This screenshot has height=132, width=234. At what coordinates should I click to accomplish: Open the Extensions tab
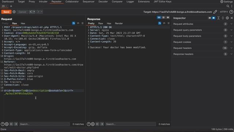[144, 1]
